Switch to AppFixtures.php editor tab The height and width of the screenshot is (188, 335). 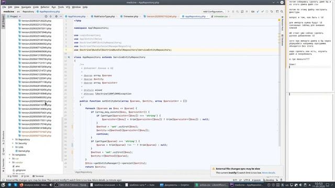coord(76,16)
